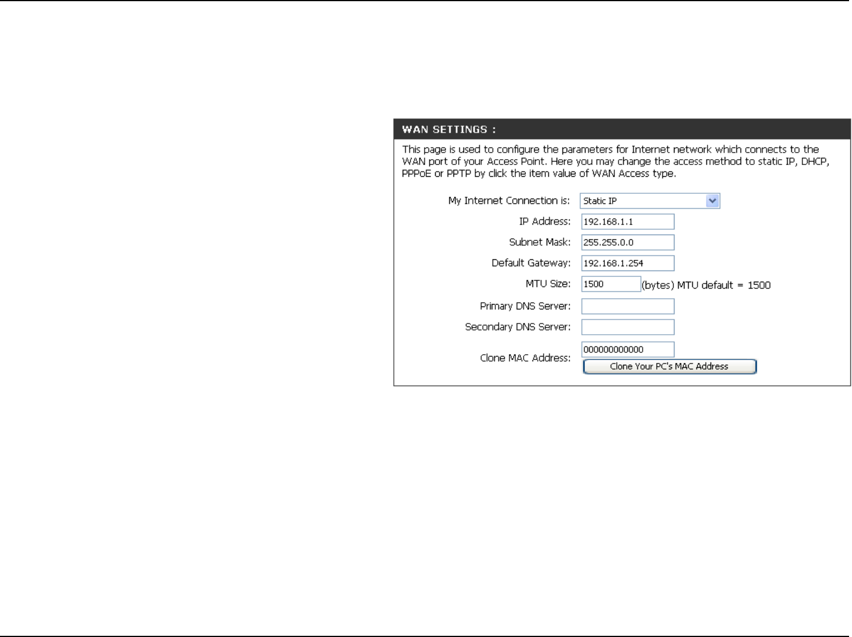Click the 'Clone MAC Address:' label
Viewport: 852px width, 637px height.
[x=525, y=358]
